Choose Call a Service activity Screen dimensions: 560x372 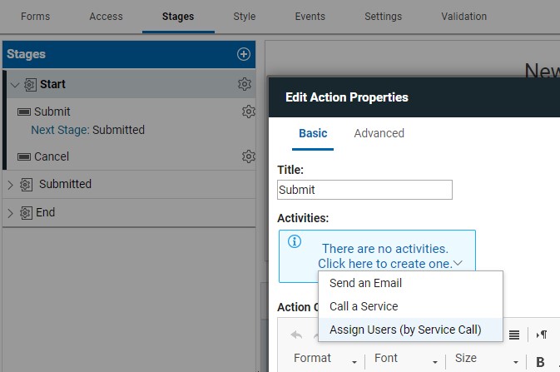pos(410,306)
